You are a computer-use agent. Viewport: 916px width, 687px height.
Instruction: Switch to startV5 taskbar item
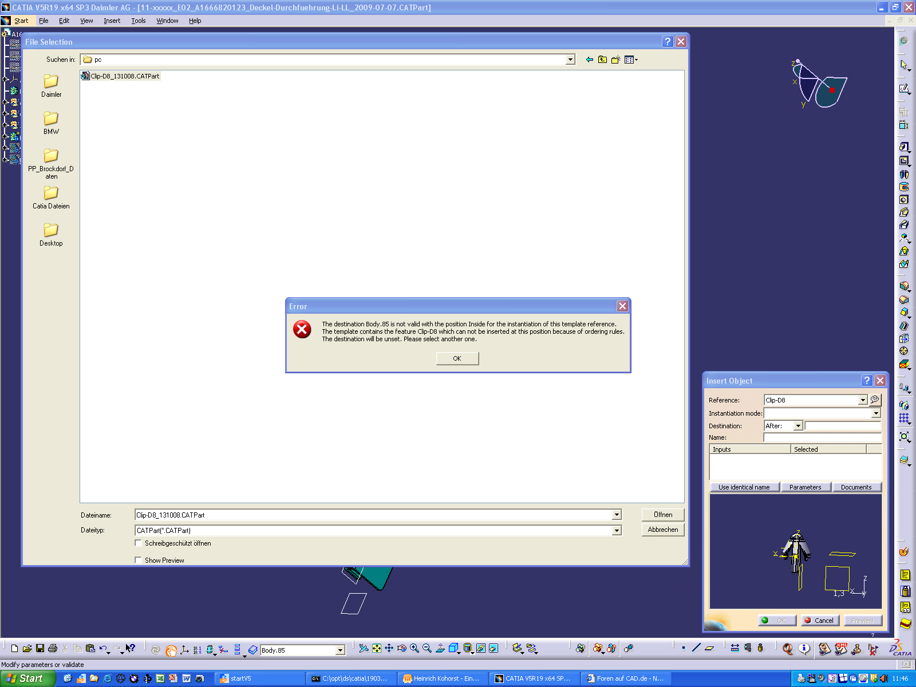point(260,678)
